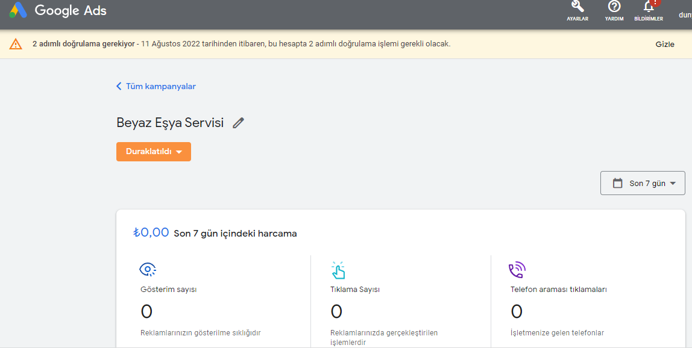Open the Son 7 gün date range dropdown
692x348 pixels.
643,183
